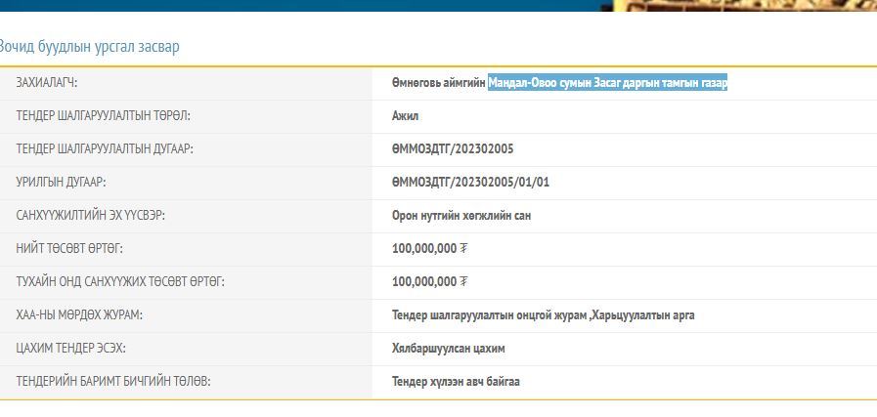Viewport: 877px width, 417px height.
Task: Click the 'УРИЛГЫН ДУГААР:' label
Action: click(61, 183)
